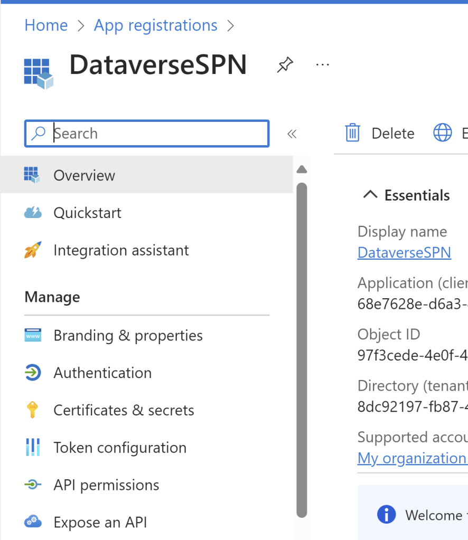The width and height of the screenshot is (468, 540).
Task: Click the Certificates & secrets key icon
Action: pyautogui.click(x=33, y=410)
